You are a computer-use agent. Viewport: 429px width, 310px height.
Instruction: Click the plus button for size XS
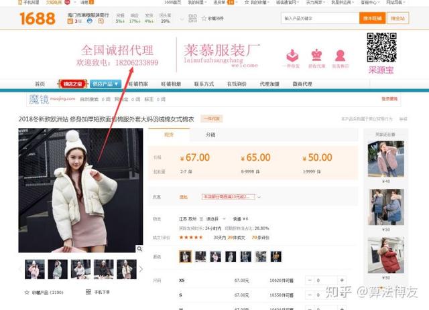(x=342, y=280)
